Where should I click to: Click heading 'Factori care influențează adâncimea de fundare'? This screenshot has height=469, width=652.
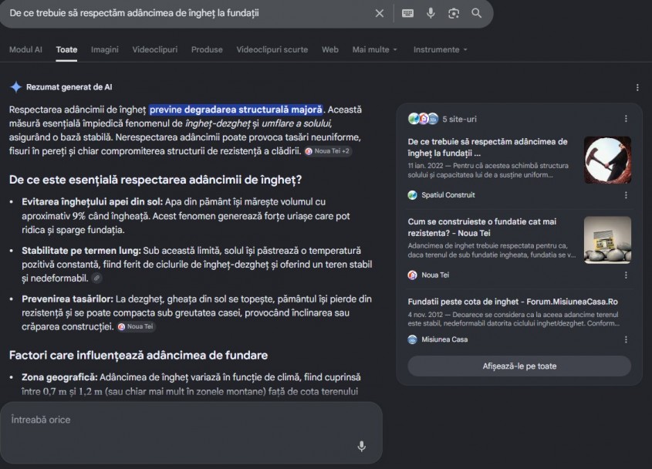(x=138, y=355)
